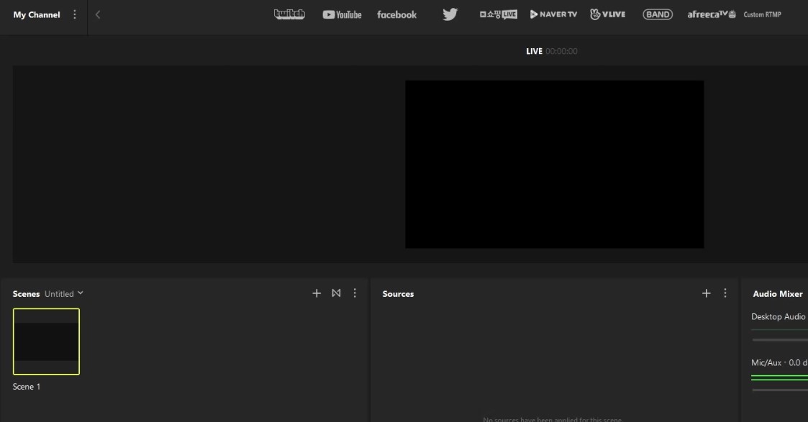Add a new scene with plus icon
Image resolution: width=808 pixels, height=422 pixels.
(317, 293)
